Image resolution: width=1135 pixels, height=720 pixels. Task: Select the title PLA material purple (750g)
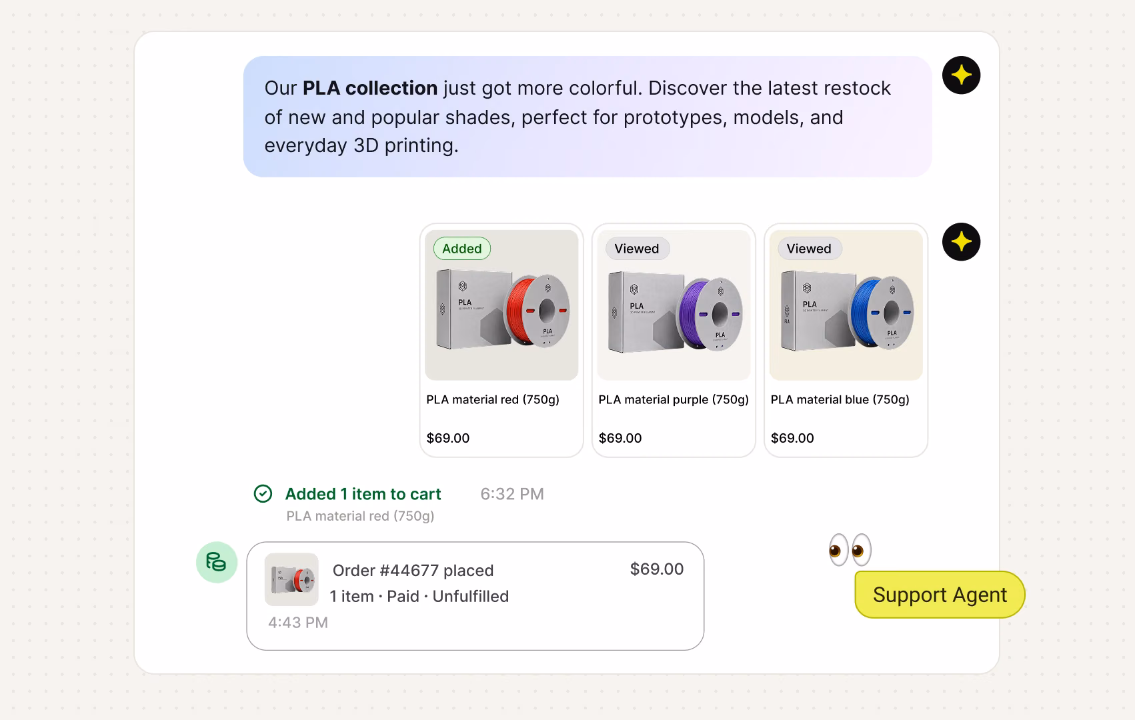[674, 399]
